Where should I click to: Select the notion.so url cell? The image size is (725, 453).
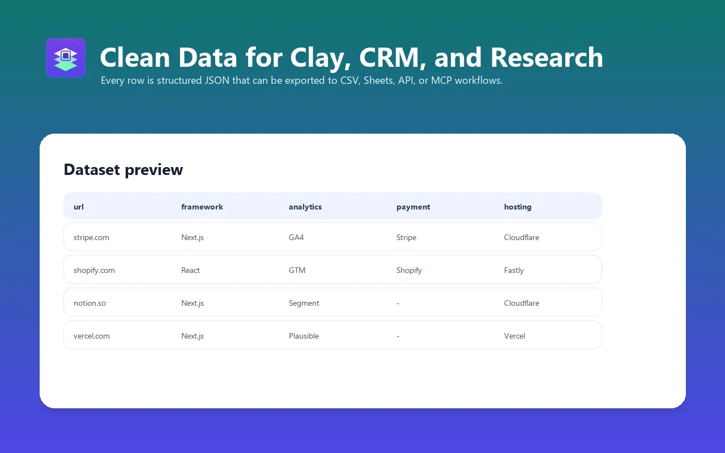[89, 303]
